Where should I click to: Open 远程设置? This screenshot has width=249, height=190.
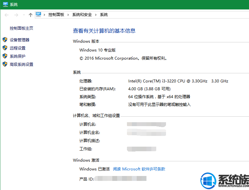(18, 48)
